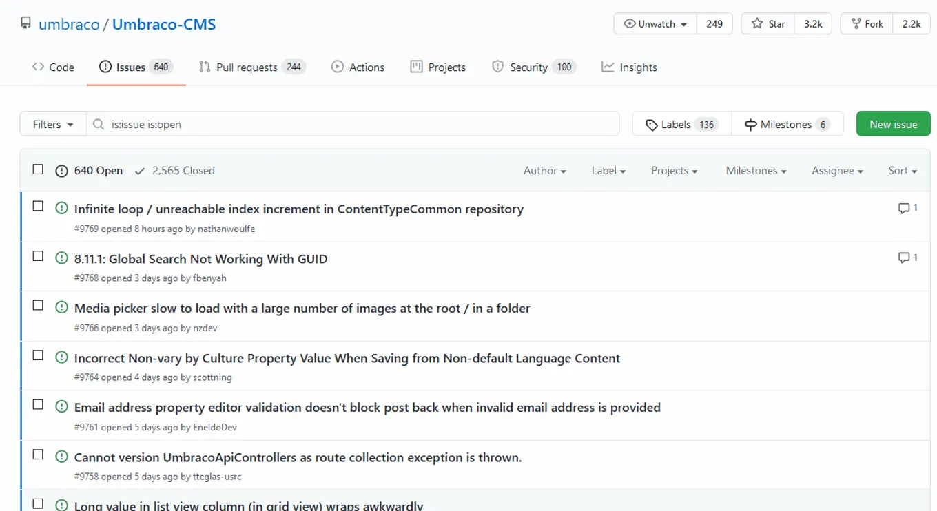Screen dimensions: 937x511
Task: Switch to the Pull requests tab
Action: pyautogui.click(x=251, y=67)
